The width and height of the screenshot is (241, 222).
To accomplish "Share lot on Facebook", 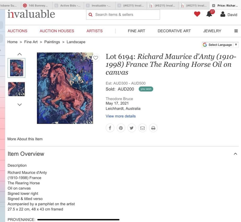I will [110, 128].
